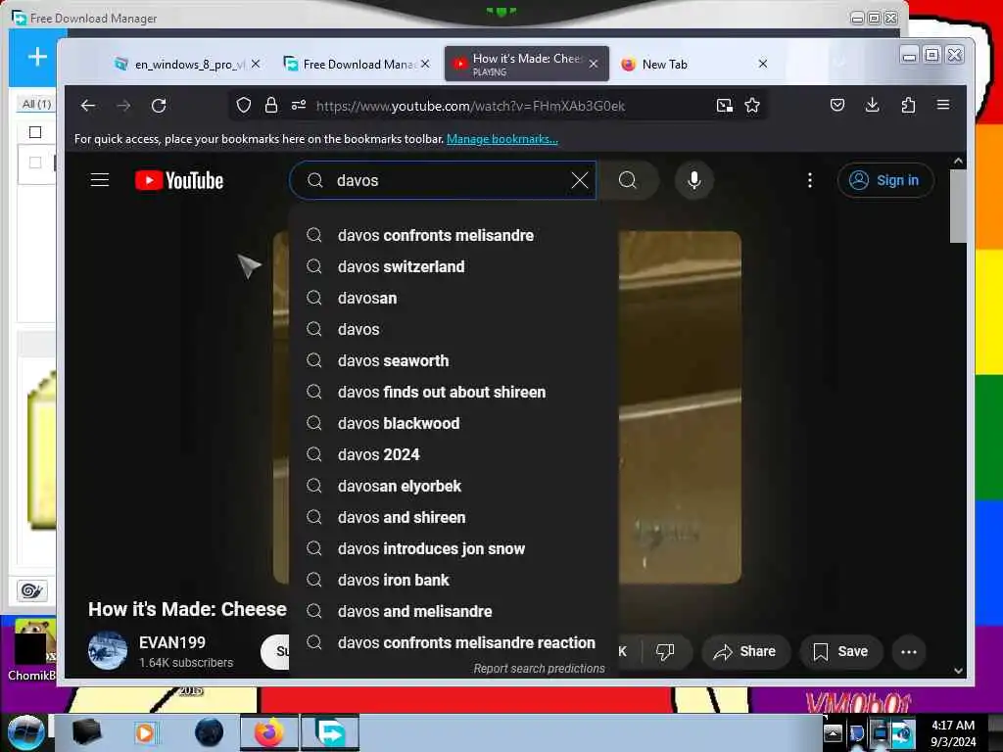Open the ChomikBox desktop shortcut
Screen dimensions: 1003x752
tap(32, 649)
